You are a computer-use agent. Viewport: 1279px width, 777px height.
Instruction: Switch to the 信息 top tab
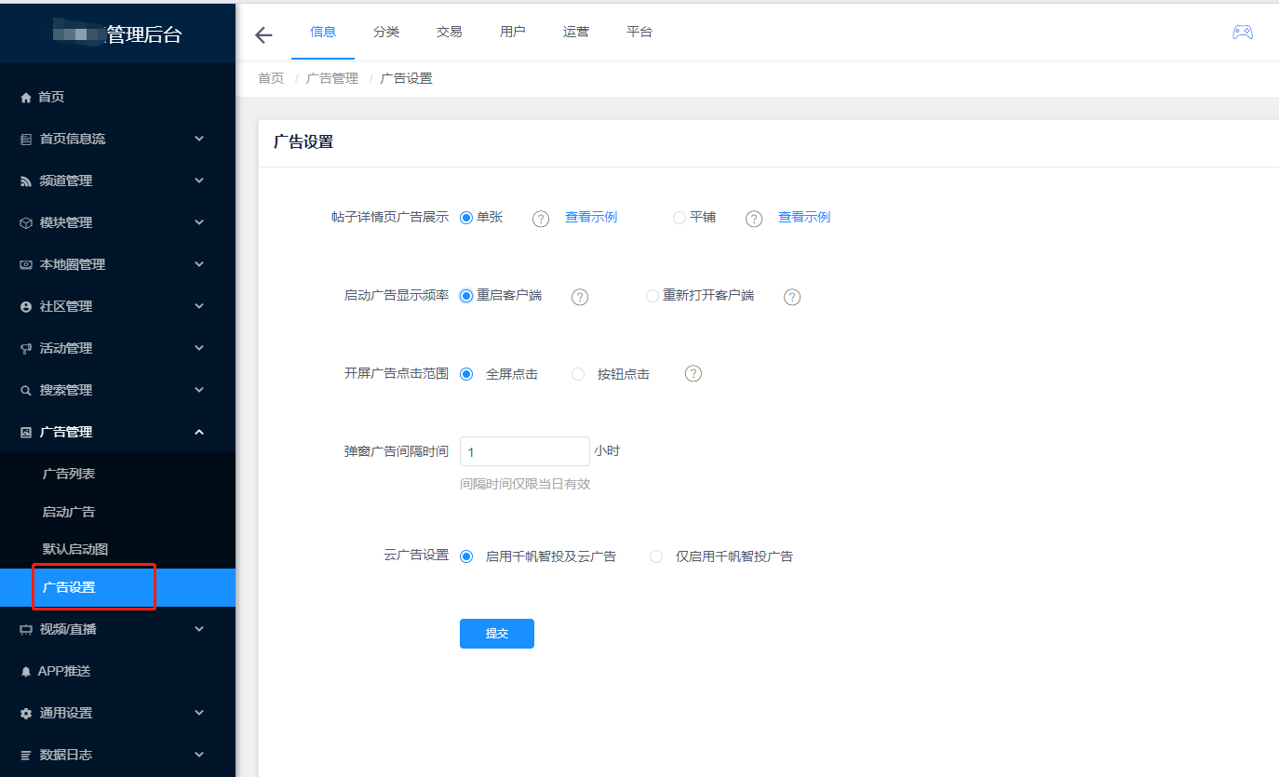point(323,32)
